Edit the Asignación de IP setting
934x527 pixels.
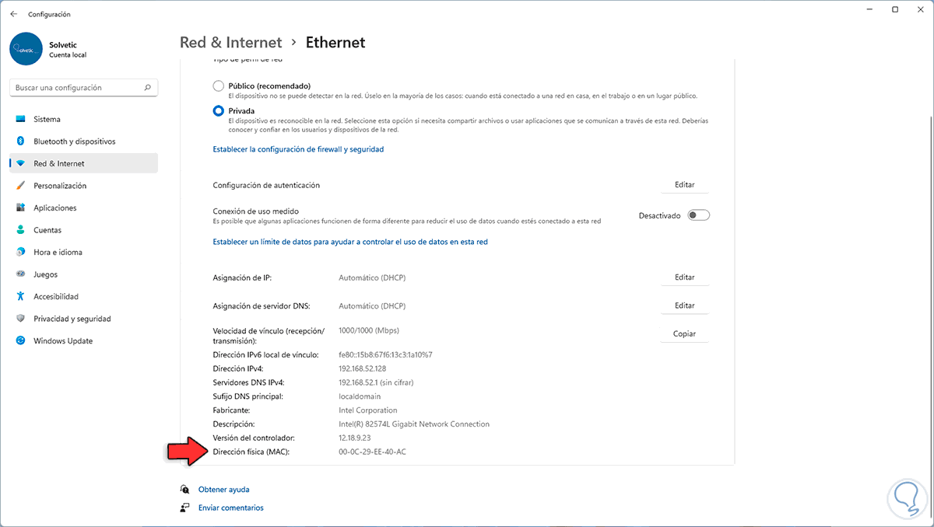coord(684,277)
